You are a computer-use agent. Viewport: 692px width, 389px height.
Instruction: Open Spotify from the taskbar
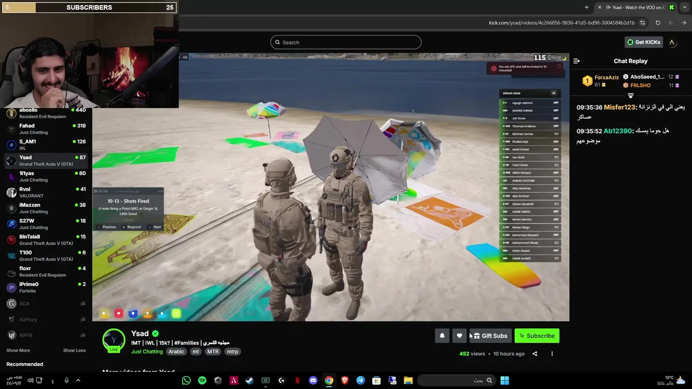(202, 380)
